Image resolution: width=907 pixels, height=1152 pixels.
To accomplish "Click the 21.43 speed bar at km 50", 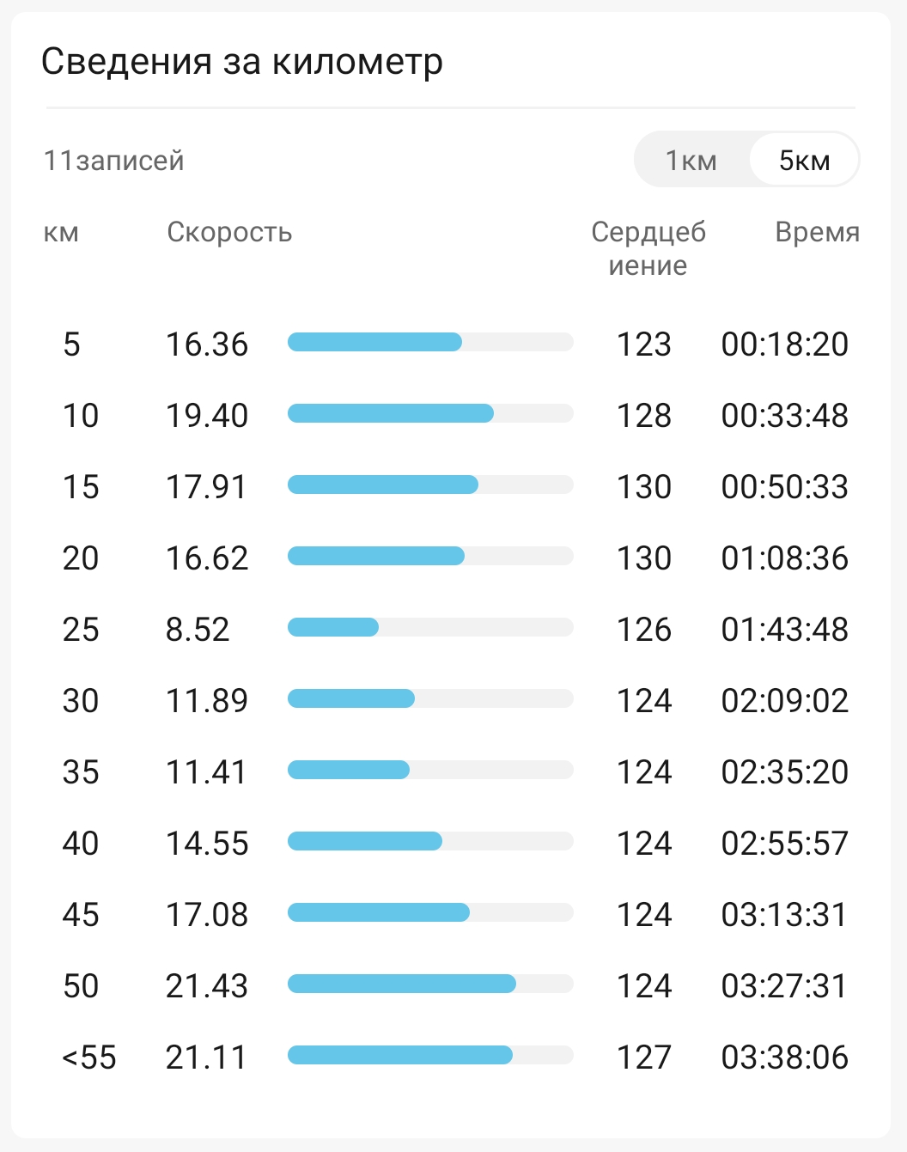I will pyautogui.click(x=430, y=984).
